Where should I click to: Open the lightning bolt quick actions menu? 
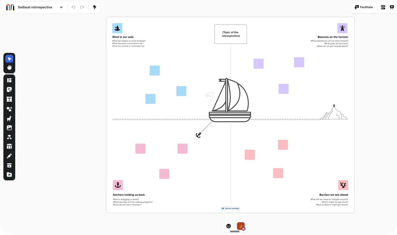95,7
